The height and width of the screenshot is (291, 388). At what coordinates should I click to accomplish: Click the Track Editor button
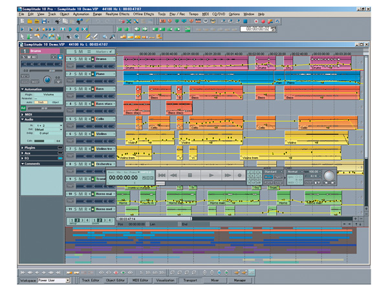click(x=91, y=281)
